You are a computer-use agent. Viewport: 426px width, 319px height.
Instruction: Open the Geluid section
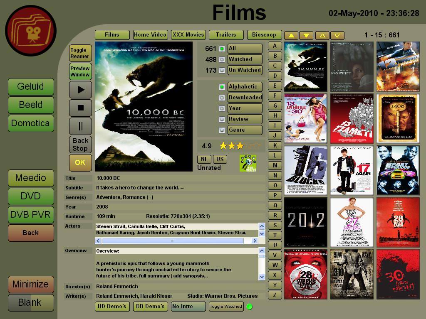click(x=31, y=87)
